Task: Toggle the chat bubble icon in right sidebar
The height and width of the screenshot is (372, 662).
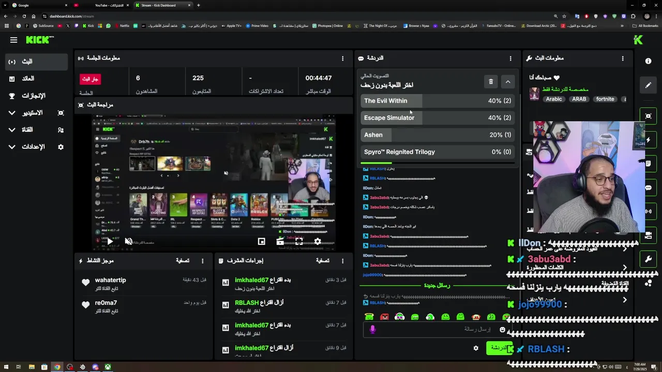Action: click(x=648, y=188)
